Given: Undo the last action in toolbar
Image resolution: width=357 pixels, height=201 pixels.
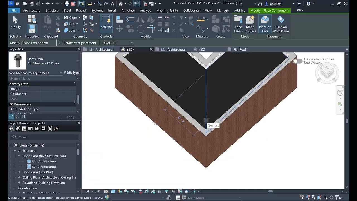Looking at the screenshot, I should pos(48,4).
